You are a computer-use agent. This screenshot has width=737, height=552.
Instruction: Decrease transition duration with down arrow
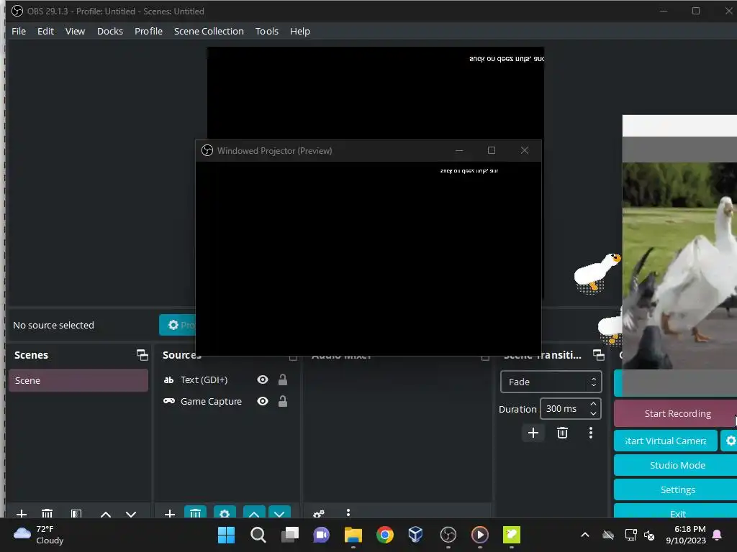(593, 413)
